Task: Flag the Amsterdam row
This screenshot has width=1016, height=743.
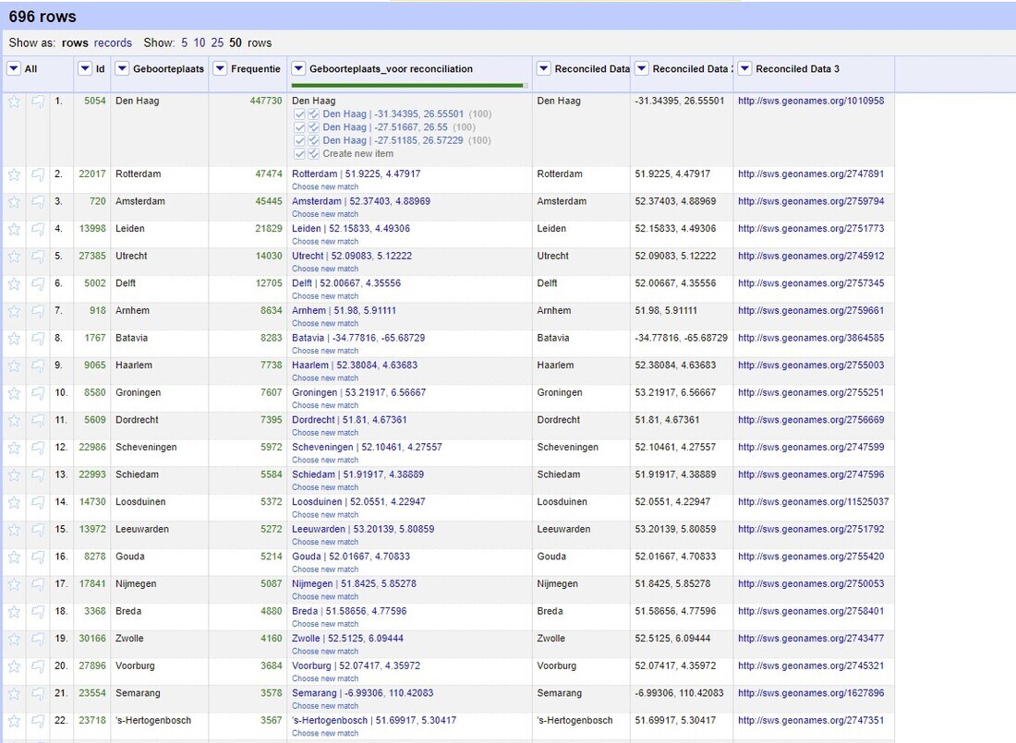Action: pos(38,202)
